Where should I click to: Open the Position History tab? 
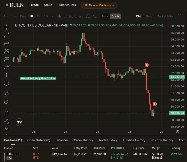pyautogui.click(x=162, y=140)
